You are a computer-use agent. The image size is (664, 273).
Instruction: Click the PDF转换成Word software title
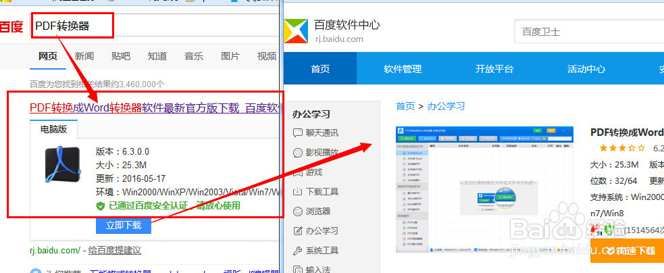point(627,132)
